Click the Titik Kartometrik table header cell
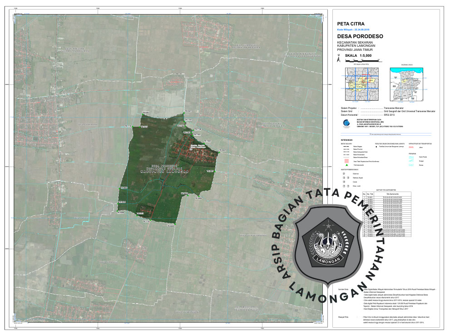This screenshot has width=450, height=335. coord(393,193)
